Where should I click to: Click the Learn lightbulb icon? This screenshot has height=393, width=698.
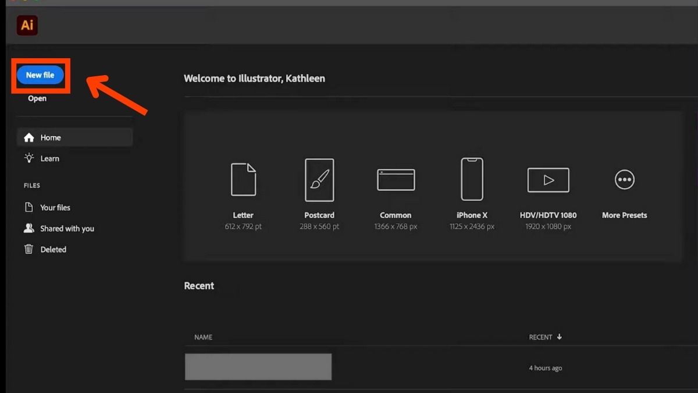[29, 158]
